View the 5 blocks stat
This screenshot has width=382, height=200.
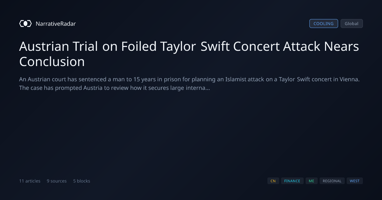[x=81, y=181]
